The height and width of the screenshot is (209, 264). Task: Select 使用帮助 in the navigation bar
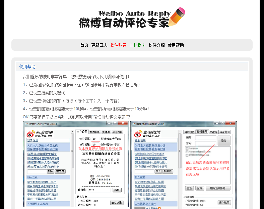[x=176, y=45]
